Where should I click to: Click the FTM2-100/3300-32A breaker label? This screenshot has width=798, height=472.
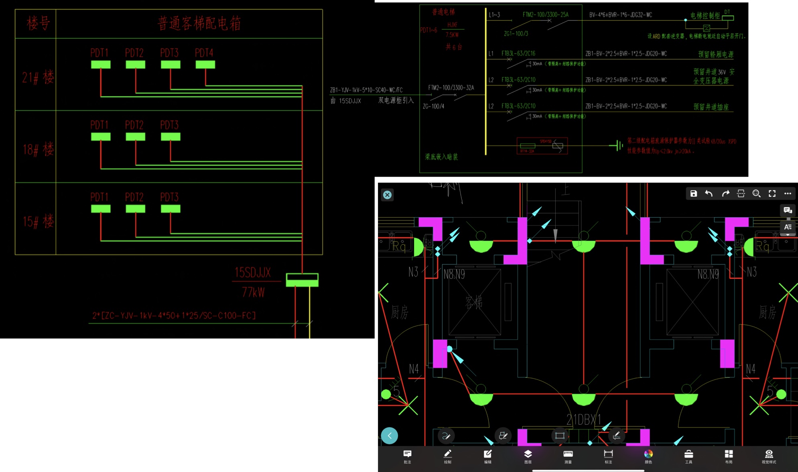click(x=451, y=87)
